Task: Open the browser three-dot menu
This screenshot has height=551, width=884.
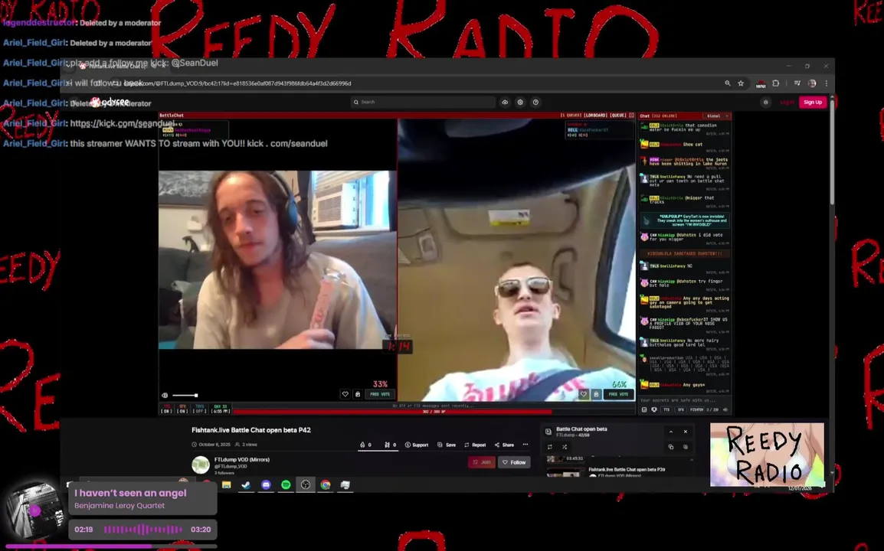Action: [827, 83]
